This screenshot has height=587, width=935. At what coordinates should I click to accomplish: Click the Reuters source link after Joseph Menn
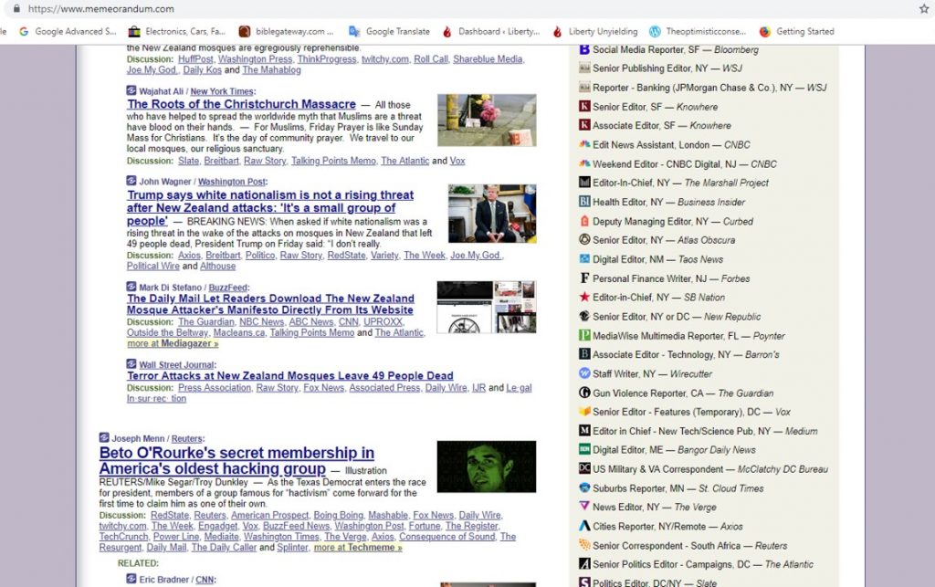coord(186,439)
